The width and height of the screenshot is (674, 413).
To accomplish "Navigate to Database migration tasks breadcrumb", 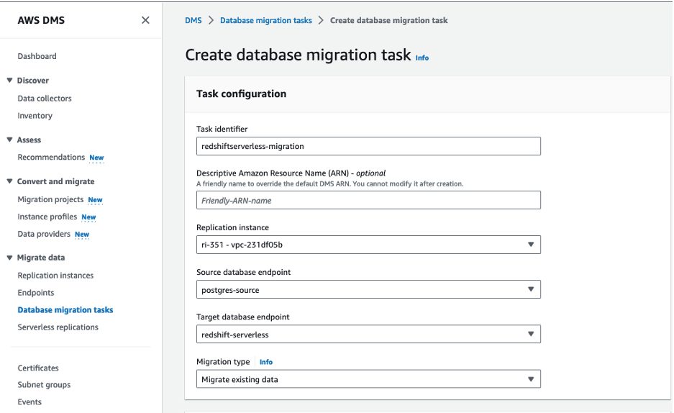I will [x=266, y=20].
